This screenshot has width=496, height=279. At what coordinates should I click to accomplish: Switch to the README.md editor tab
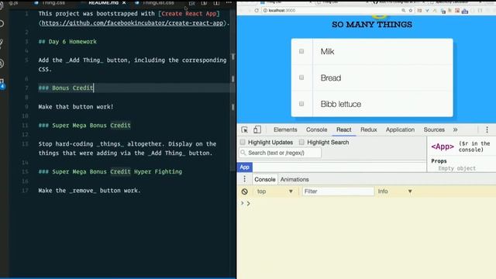[x=103, y=2]
